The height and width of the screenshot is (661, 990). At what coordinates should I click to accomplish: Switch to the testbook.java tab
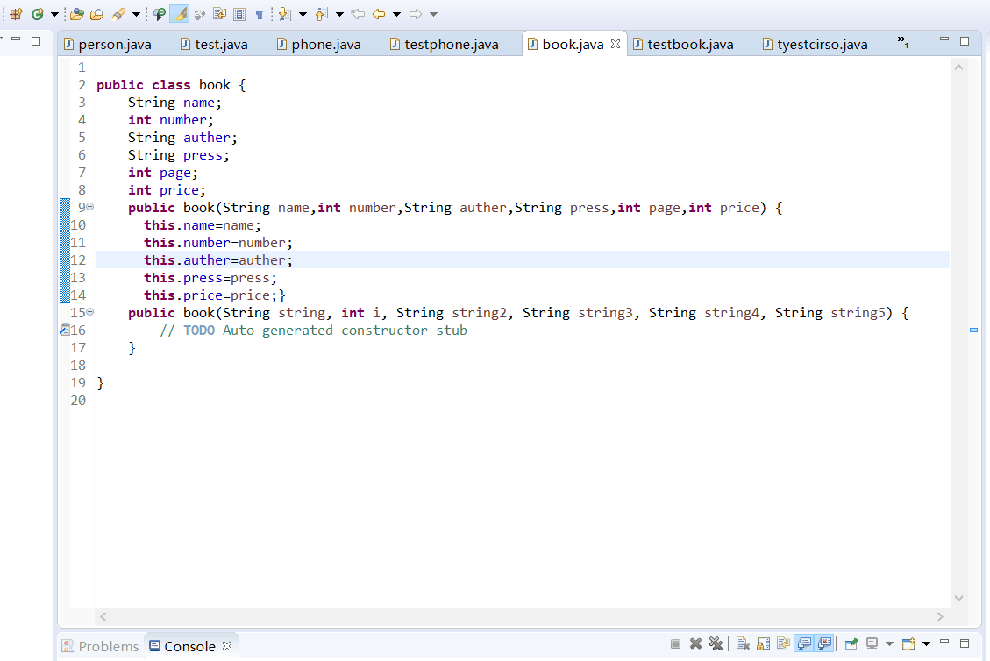click(x=689, y=44)
